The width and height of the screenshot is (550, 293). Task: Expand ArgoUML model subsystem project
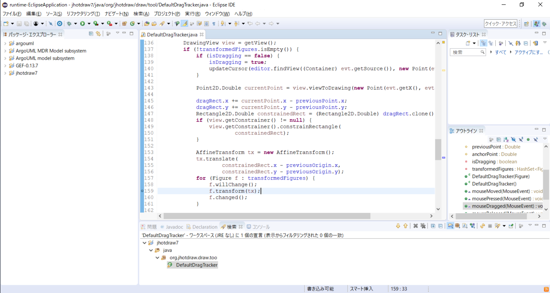[x=5, y=58]
